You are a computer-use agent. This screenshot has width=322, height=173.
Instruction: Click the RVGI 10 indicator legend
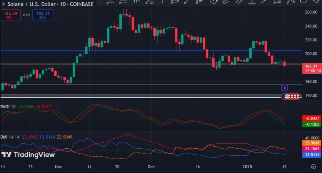(8, 107)
